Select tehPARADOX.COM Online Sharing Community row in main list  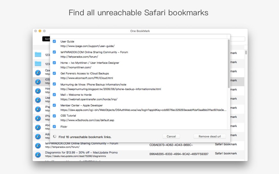tap(138, 145)
